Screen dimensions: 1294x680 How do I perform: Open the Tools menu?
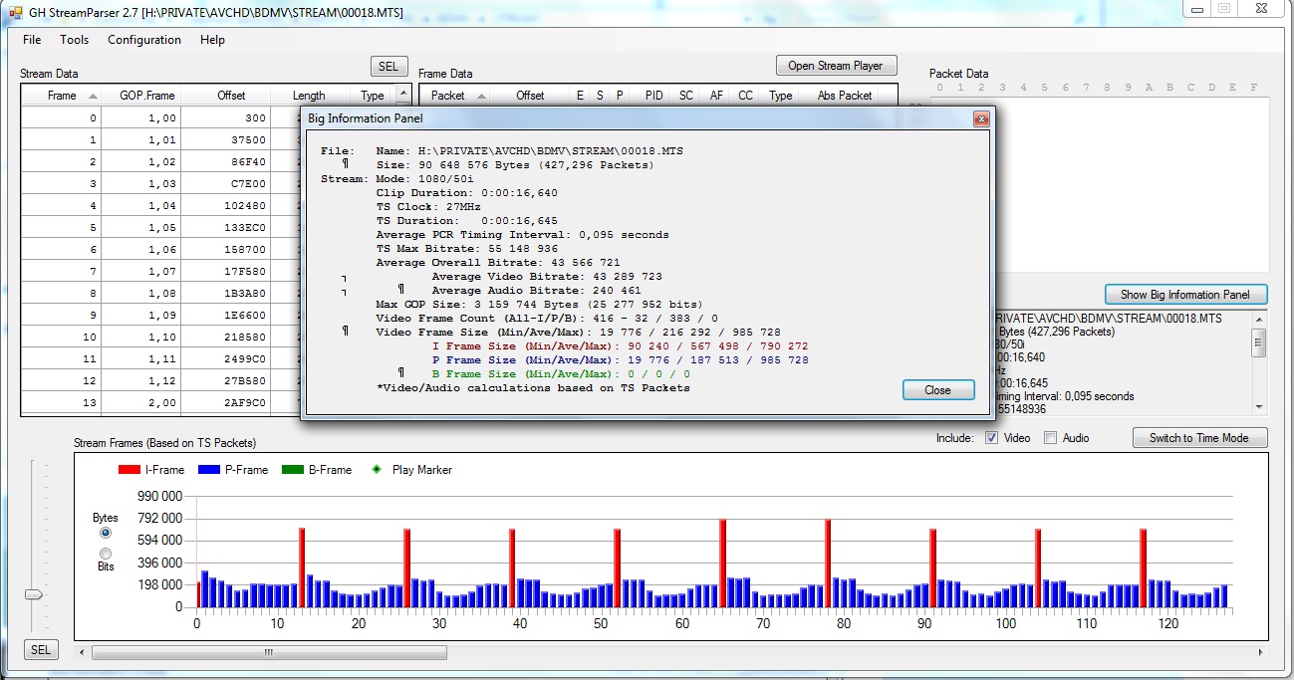(x=74, y=40)
